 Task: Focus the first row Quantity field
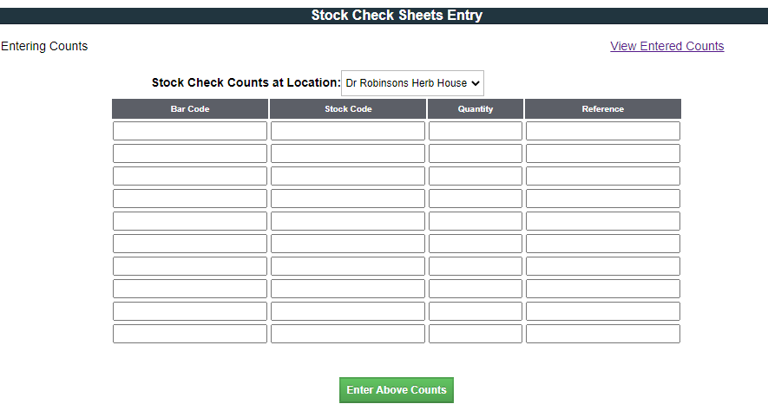coord(476,131)
